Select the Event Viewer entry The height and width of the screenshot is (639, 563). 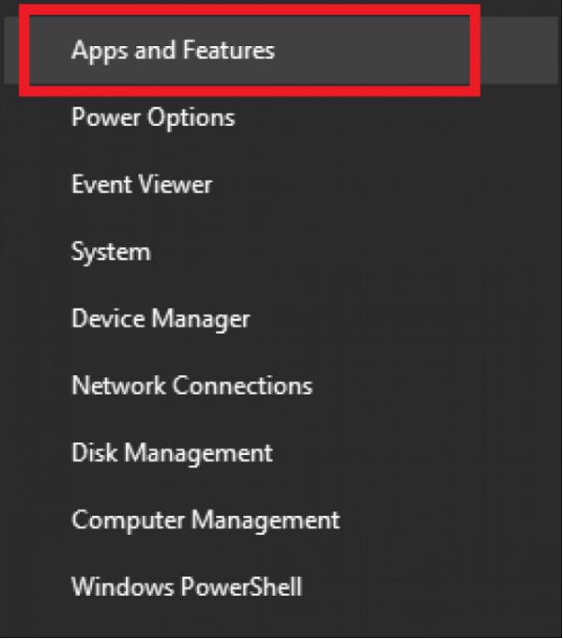coord(142,184)
